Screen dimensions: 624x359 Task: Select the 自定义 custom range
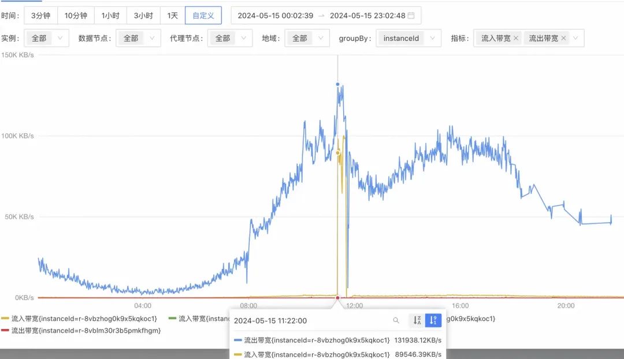tap(203, 16)
